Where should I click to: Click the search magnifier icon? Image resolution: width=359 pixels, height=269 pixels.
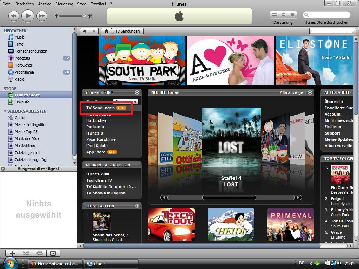pos(306,15)
